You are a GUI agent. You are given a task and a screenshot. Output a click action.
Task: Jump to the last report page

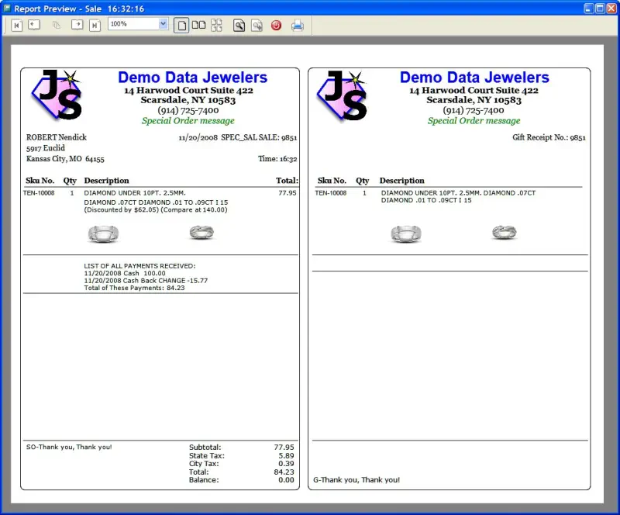click(x=95, y=26)
